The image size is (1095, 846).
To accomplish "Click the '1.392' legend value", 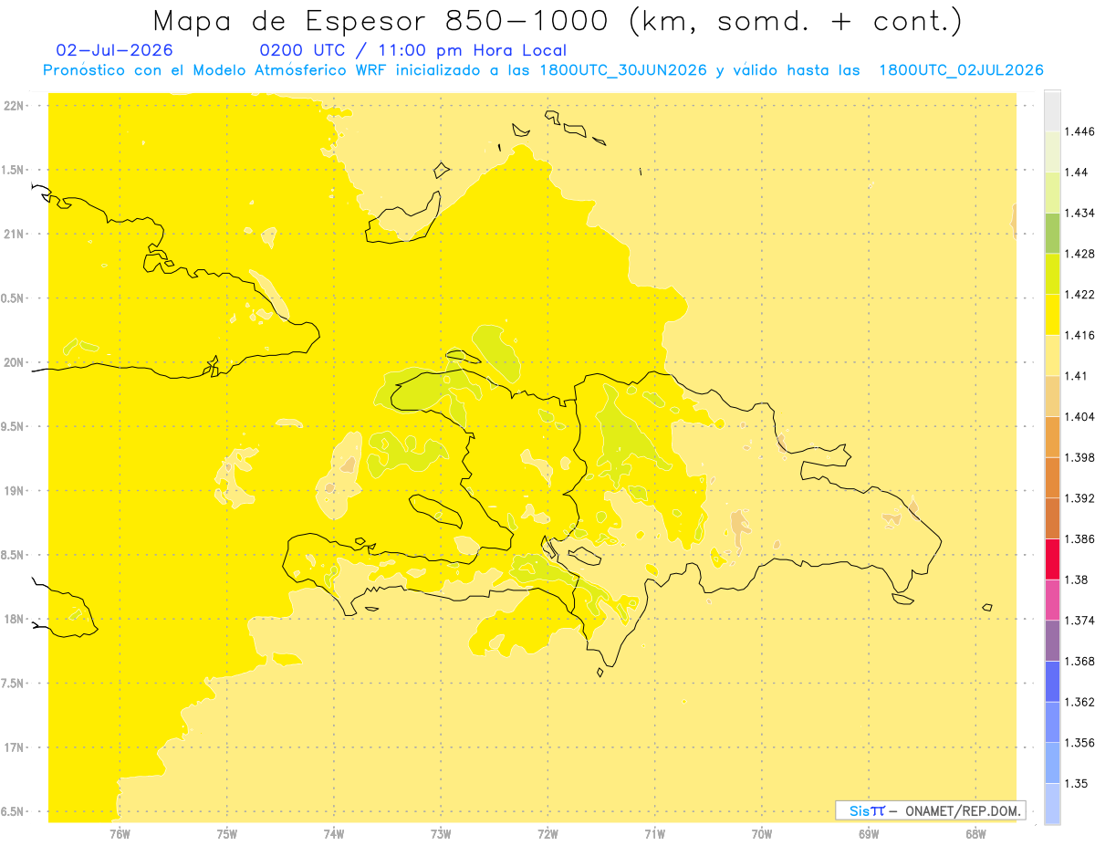I will (1079, 498).
